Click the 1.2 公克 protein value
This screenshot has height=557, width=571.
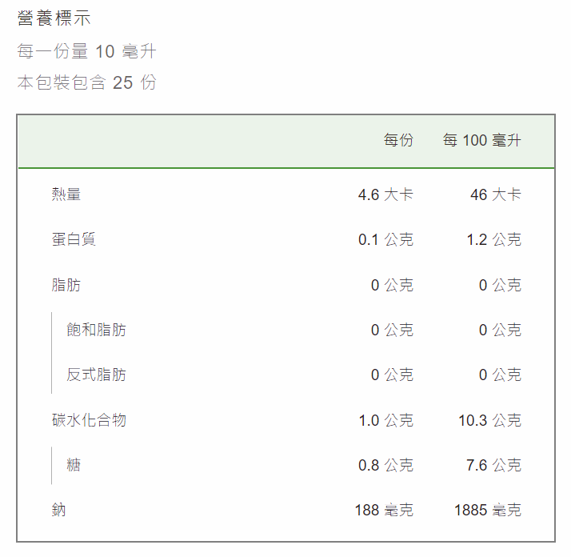pyautogui.click(x=493, y=239)
